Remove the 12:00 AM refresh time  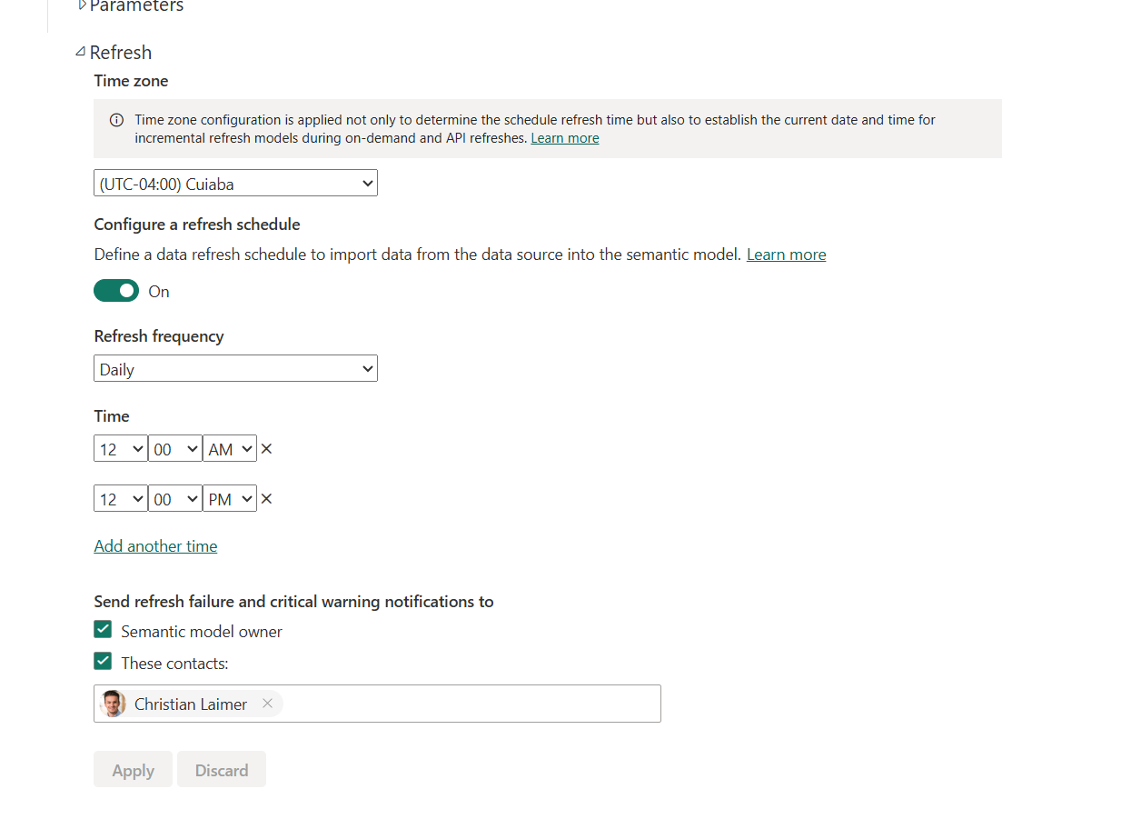tap(267, 449)
